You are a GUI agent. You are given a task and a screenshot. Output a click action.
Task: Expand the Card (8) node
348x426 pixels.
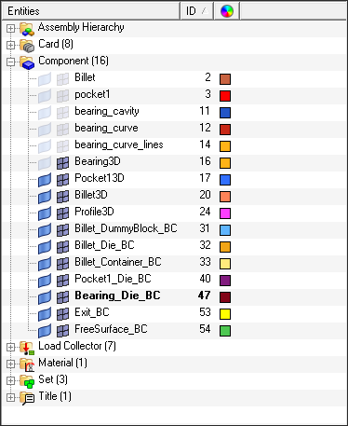pyautogui.click(x=10, y=46)
